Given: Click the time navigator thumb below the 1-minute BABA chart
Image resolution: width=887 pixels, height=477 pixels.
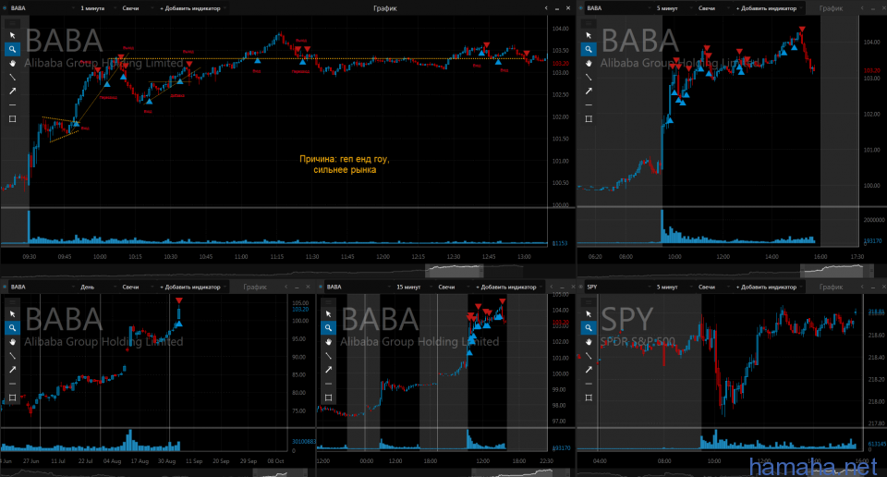Looking at the screenshot, I should pyautogui.click(x=455, y=271).
